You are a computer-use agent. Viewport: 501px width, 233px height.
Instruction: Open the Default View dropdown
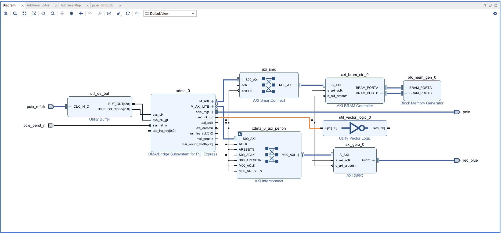(x=170, y=13)
